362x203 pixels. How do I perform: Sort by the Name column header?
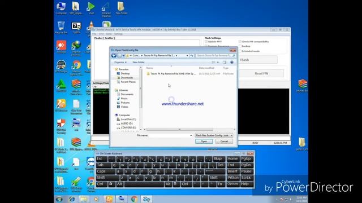149,68
